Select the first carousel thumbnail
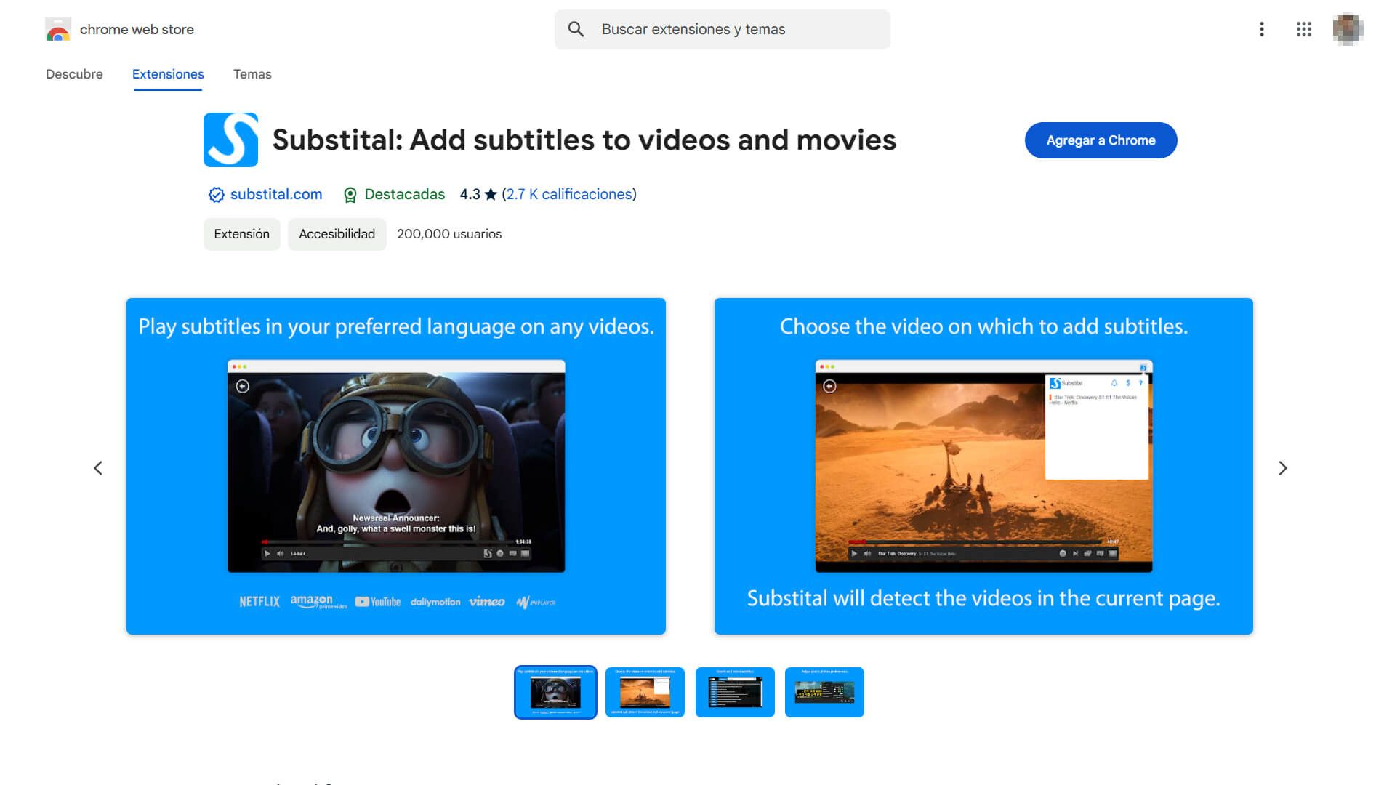Screen dimensions: 1376x785 (x=555, y=692)
